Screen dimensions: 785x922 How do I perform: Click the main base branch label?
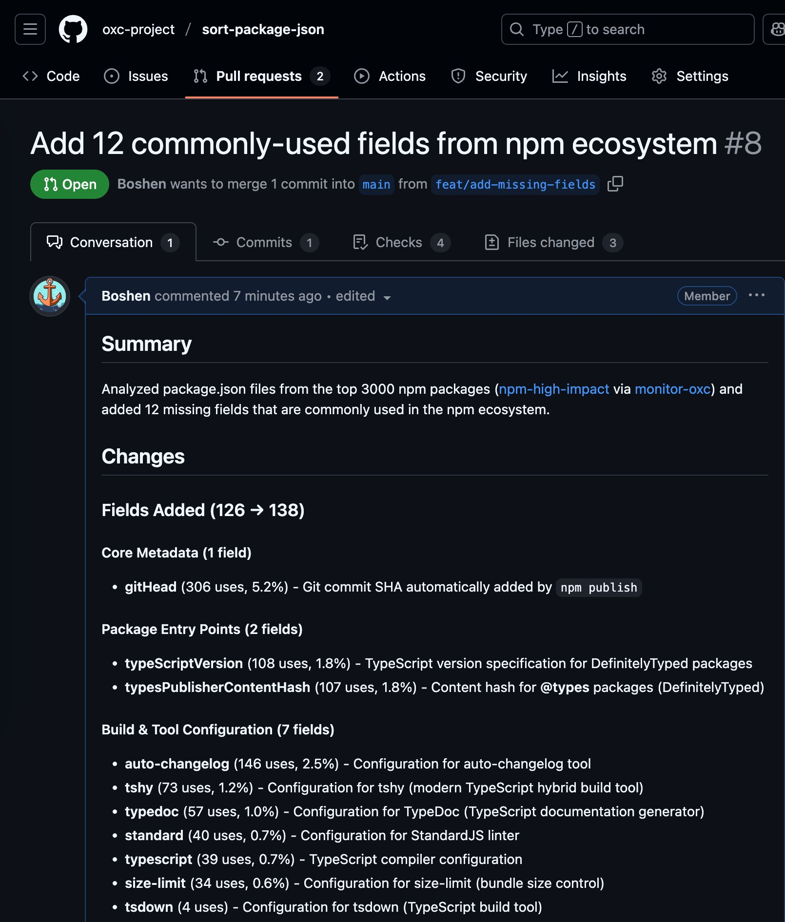(x=376, y=185)
